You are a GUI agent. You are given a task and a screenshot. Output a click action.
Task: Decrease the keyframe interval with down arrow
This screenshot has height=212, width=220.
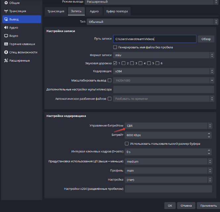point(209,153)
